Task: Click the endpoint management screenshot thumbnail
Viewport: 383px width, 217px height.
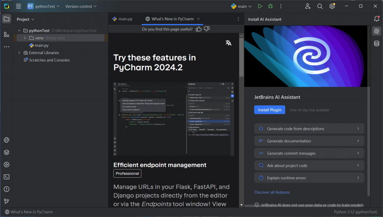Action: point(174,119)
